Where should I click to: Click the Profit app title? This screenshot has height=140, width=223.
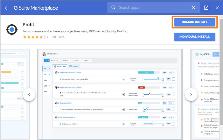tap(28, 25)
